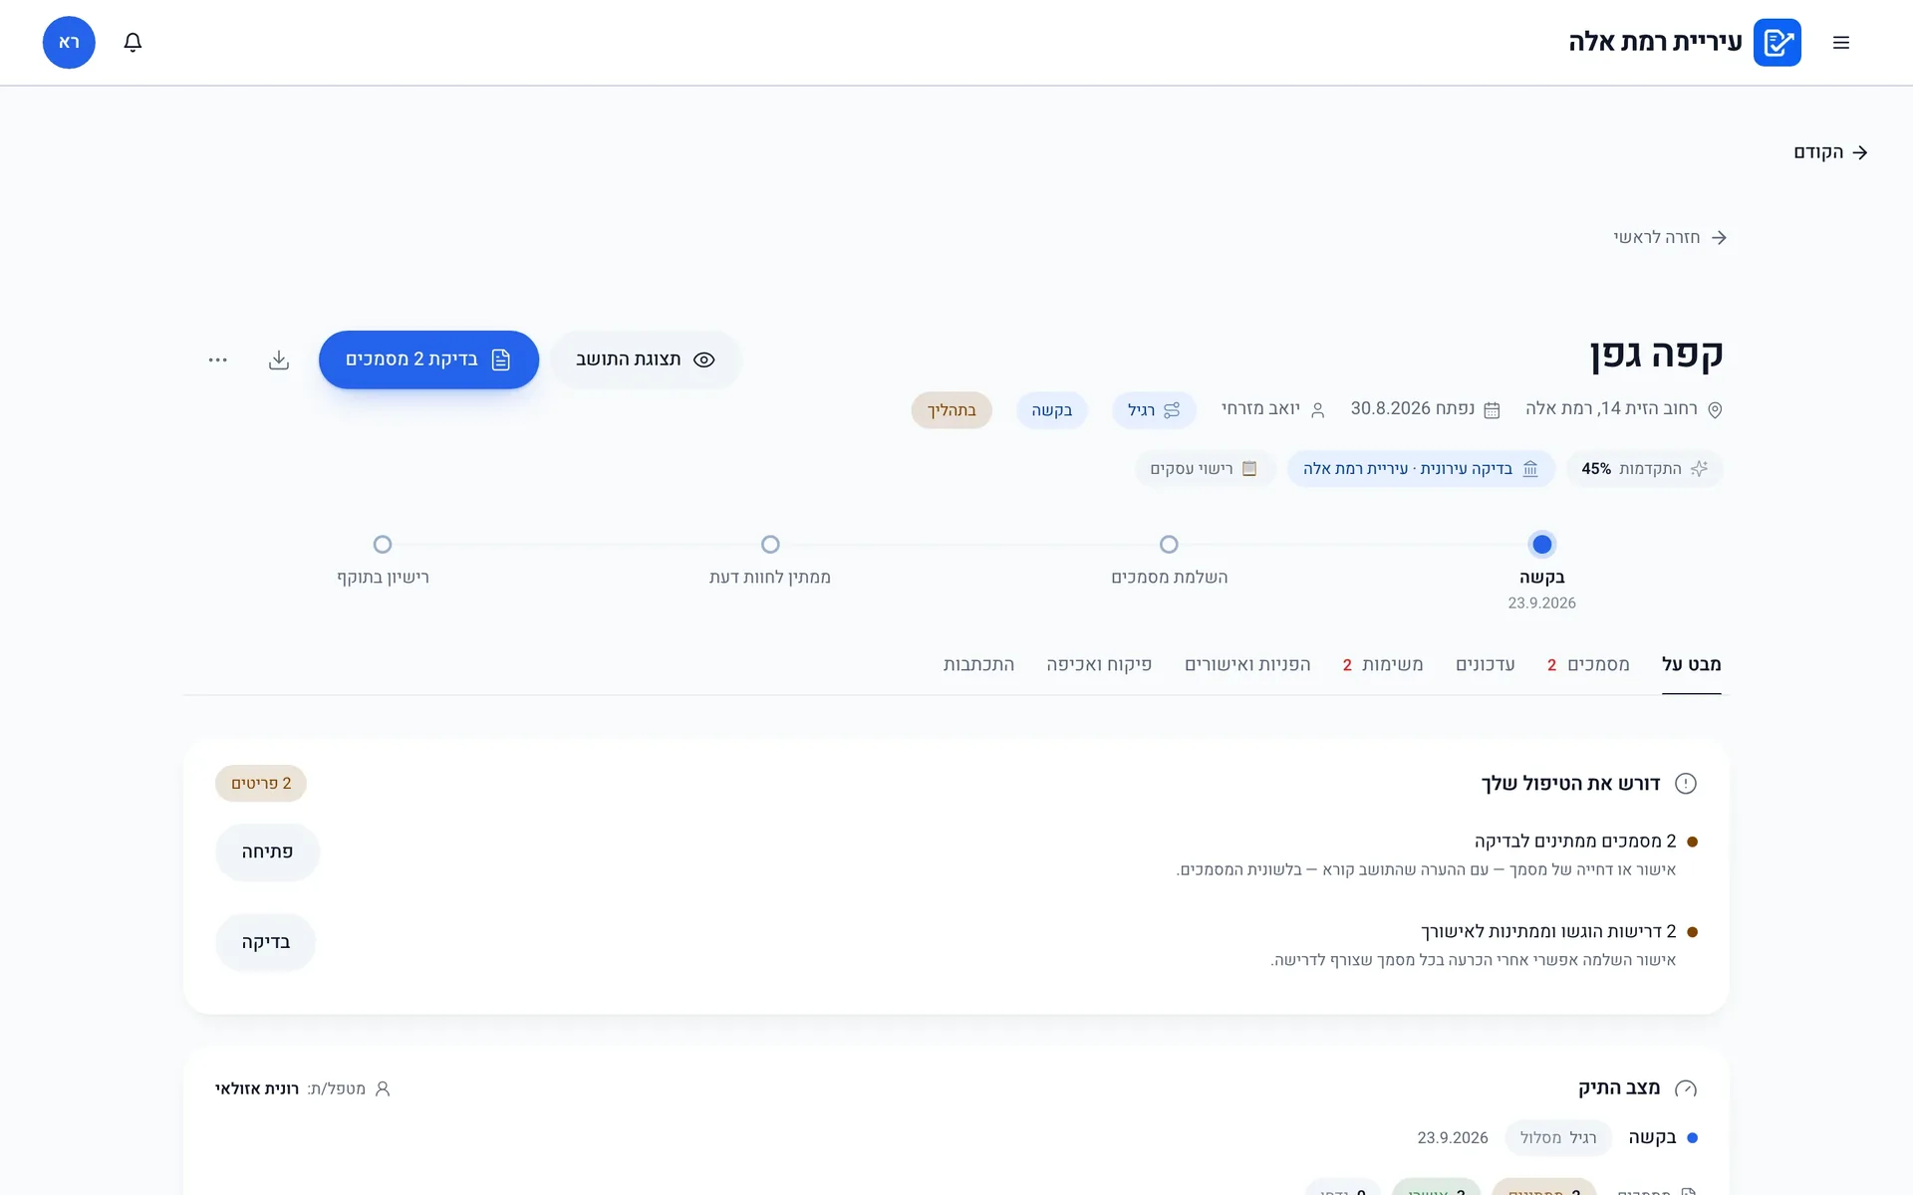Select the רישיון בתוקף stage marker
This screenshot has width=1913, height=1195.
(x=383, y=545)
